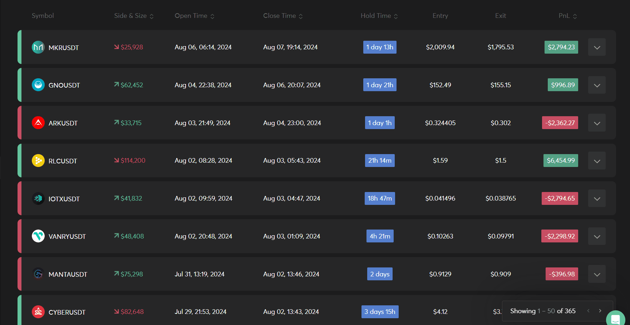Viewport: 630px width, 325px height.
Task: Go to next page of trades
Action: pos(600,311)
